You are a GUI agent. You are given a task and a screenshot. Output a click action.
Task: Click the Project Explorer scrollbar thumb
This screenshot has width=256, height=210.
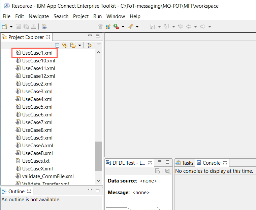pos(98,156)
